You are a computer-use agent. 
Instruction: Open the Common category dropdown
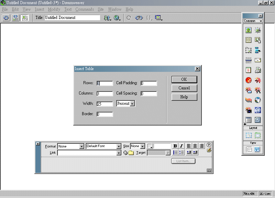click(x=253, y=21)
